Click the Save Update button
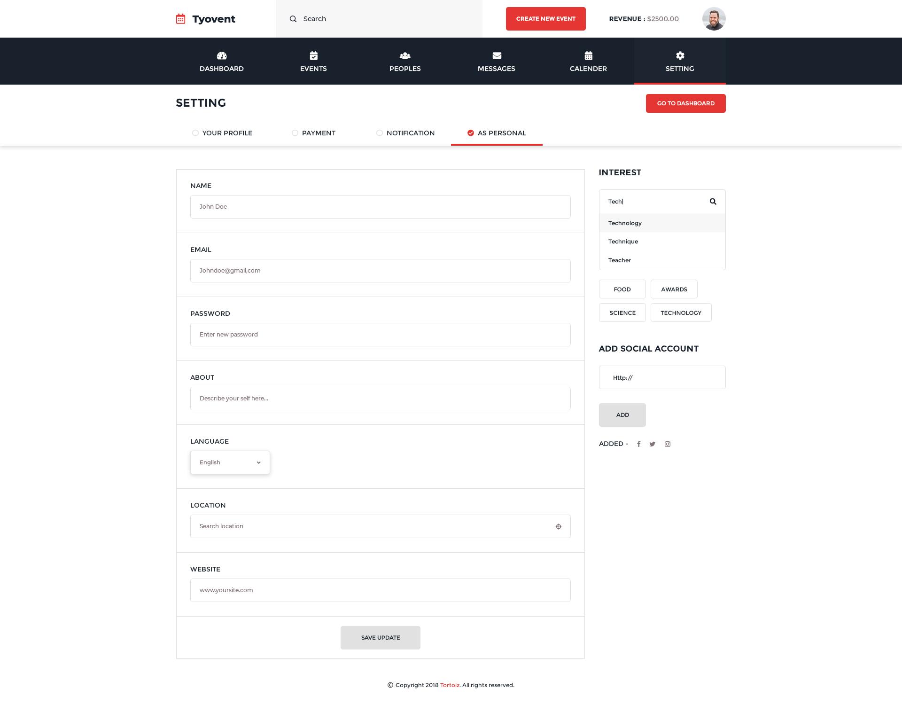Screen dimensions: 902x712 [380, 638]
